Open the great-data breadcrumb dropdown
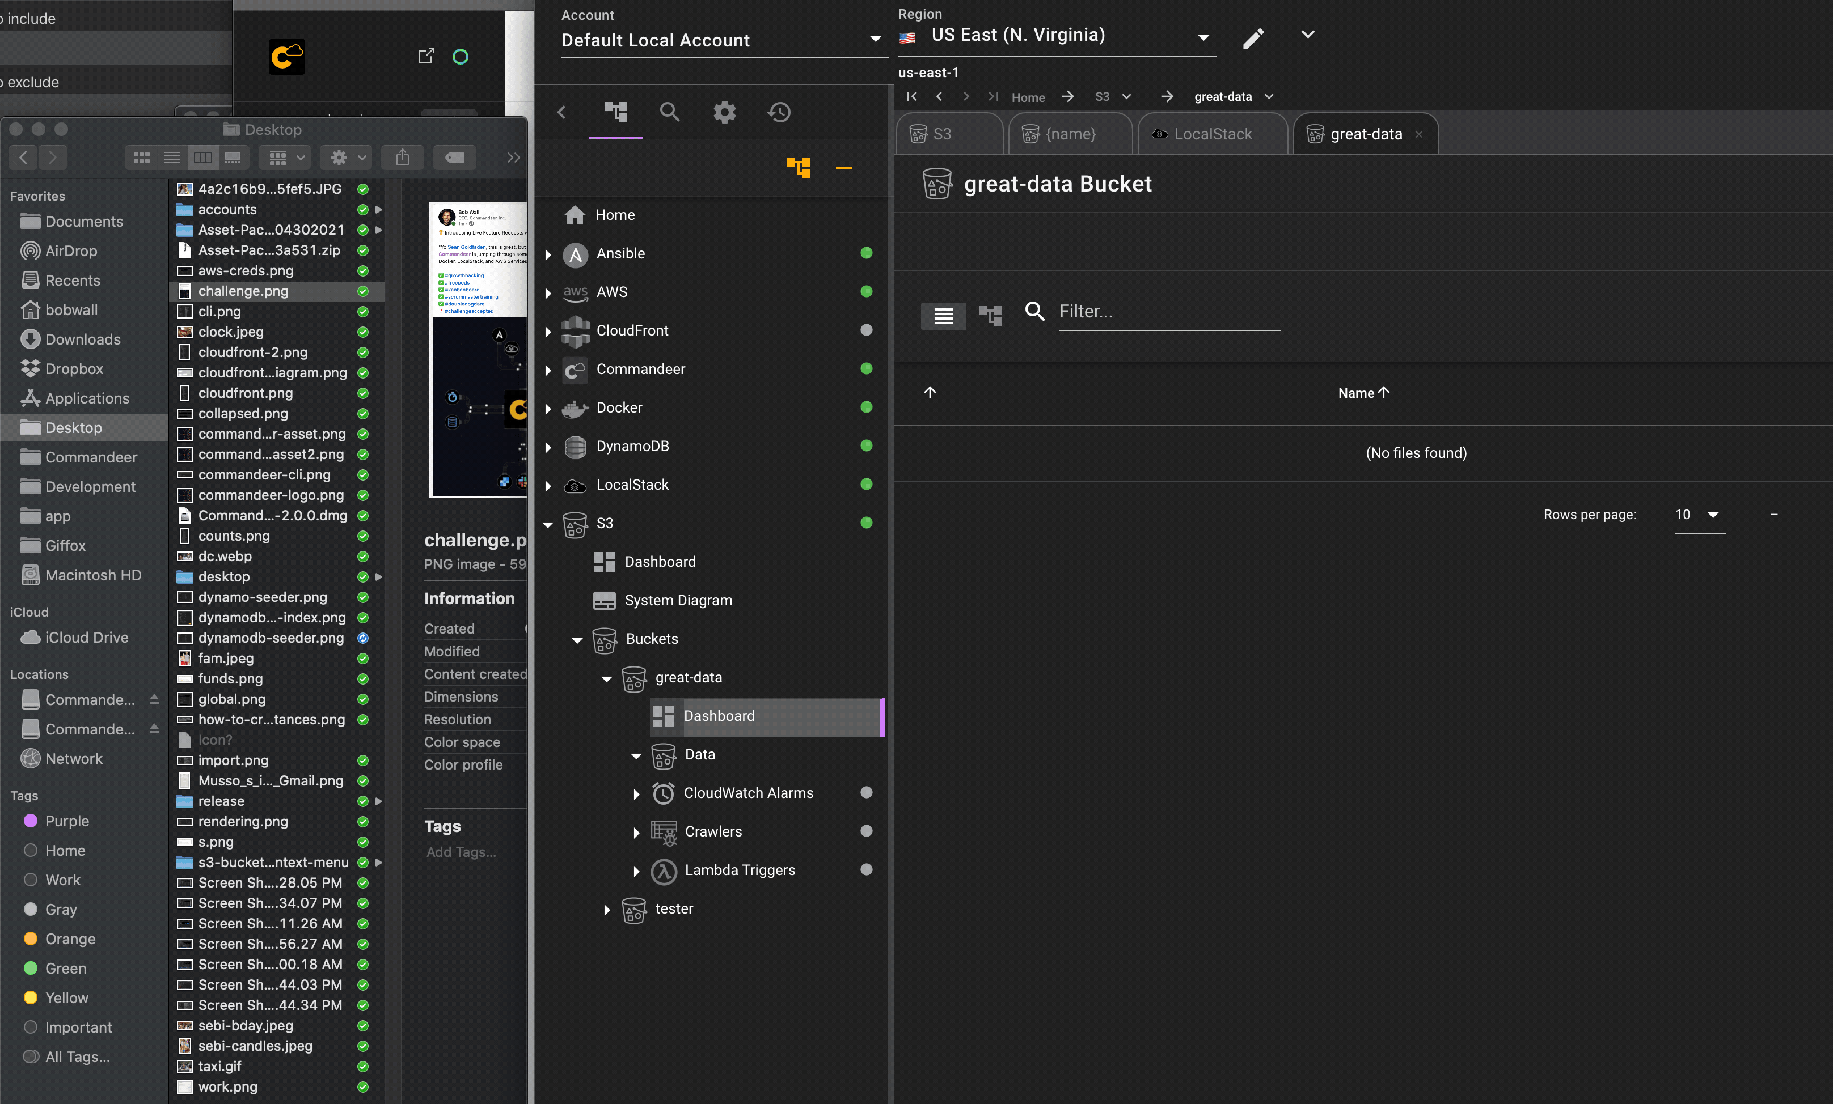The image size is (1833, 1104). point(1269,97)
